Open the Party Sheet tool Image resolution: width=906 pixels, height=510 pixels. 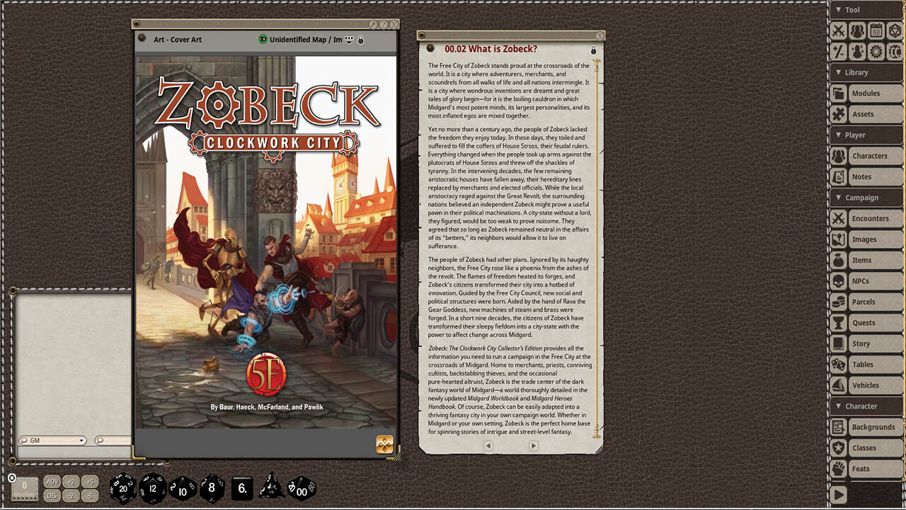click(857, 30)
